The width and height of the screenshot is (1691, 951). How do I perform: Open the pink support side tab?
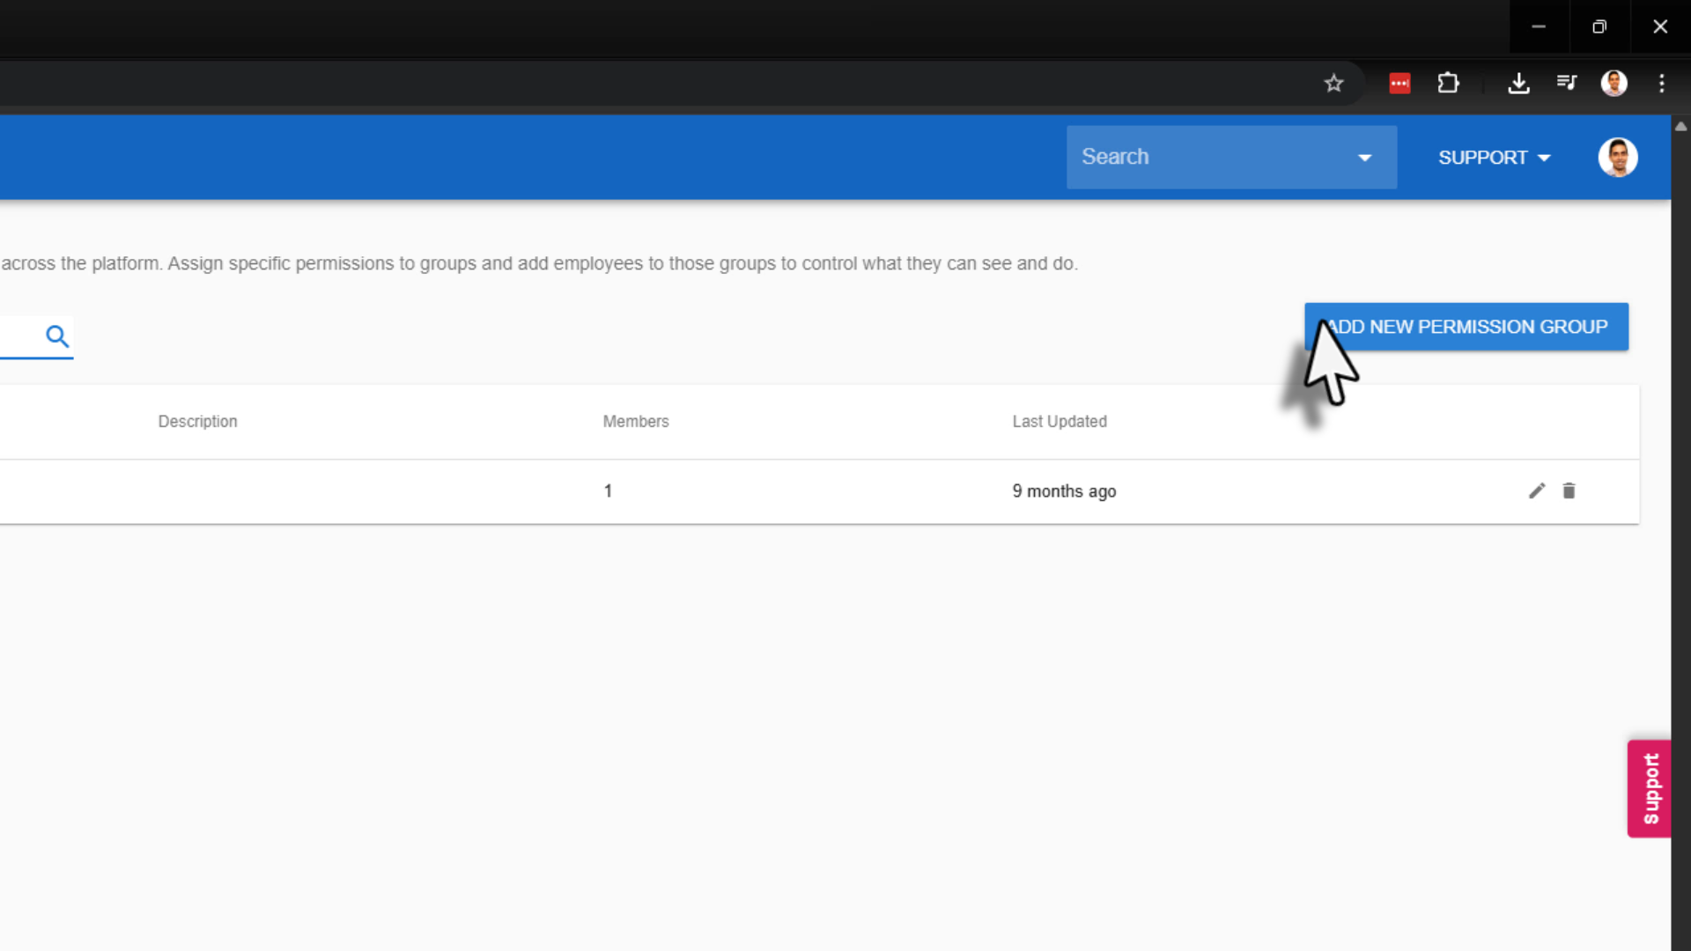[1650, 788]
